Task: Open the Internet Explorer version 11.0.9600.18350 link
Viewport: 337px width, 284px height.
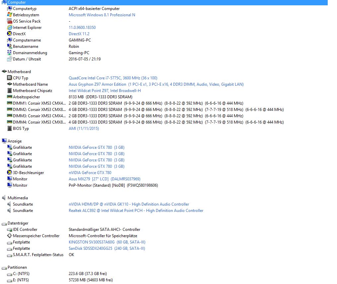Action: 82,28
